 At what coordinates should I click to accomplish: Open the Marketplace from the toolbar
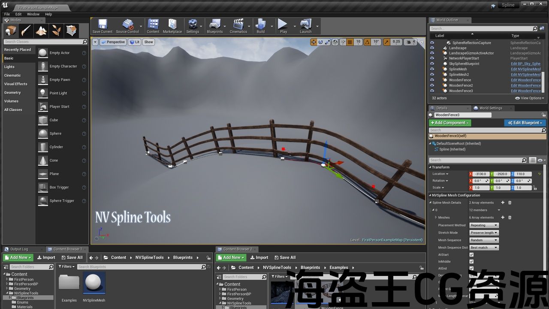[172, 26]
